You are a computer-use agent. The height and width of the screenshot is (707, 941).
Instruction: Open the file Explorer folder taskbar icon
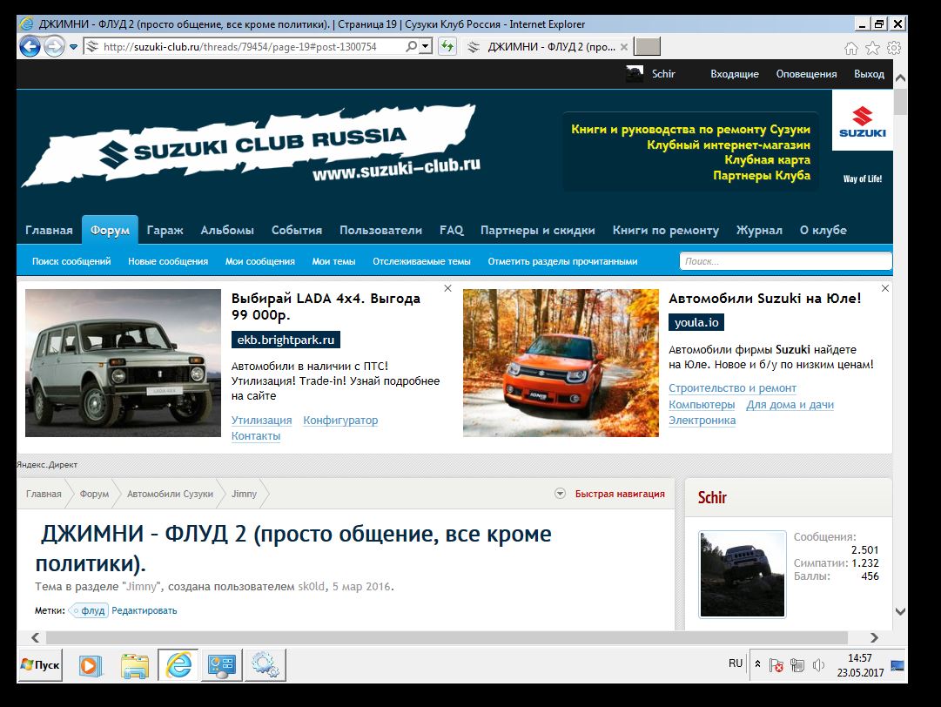point(134,665)
